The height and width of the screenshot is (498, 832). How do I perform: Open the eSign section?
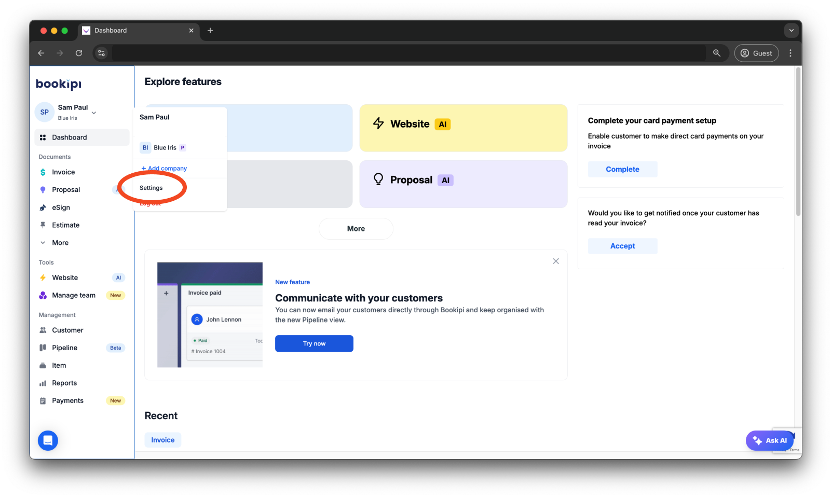tap(61, 207)
